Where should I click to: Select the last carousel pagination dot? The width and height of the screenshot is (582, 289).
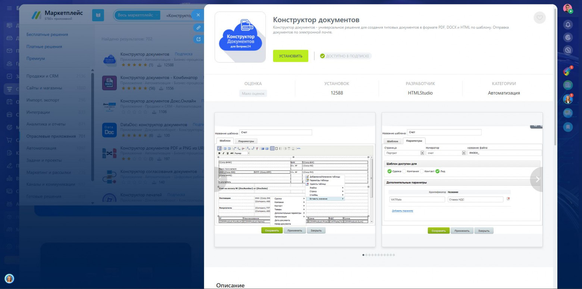[x=394, y=255]
